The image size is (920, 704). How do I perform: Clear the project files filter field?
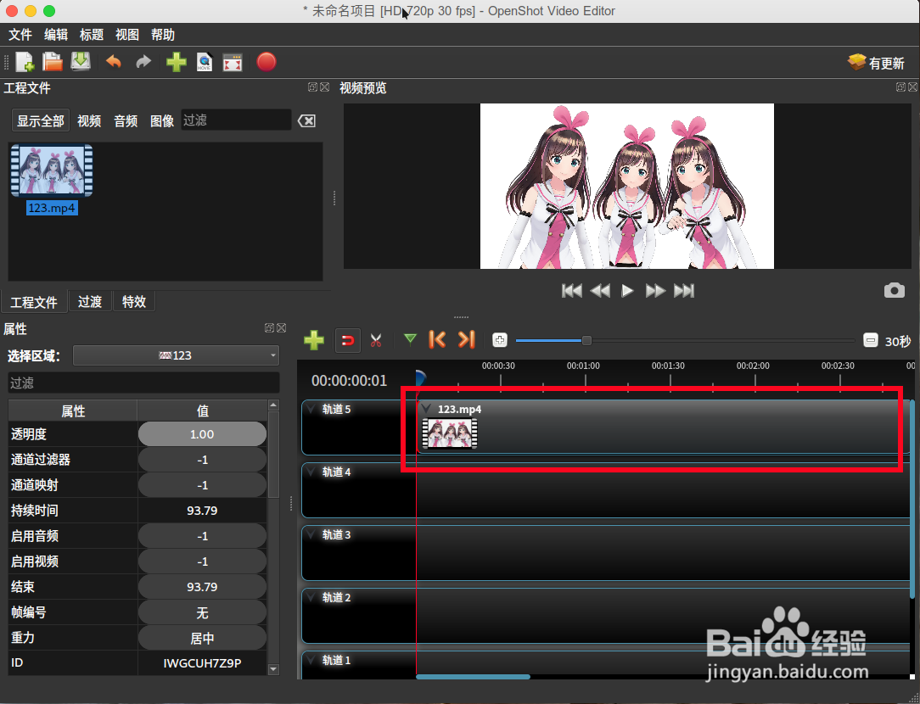point(307,120)
